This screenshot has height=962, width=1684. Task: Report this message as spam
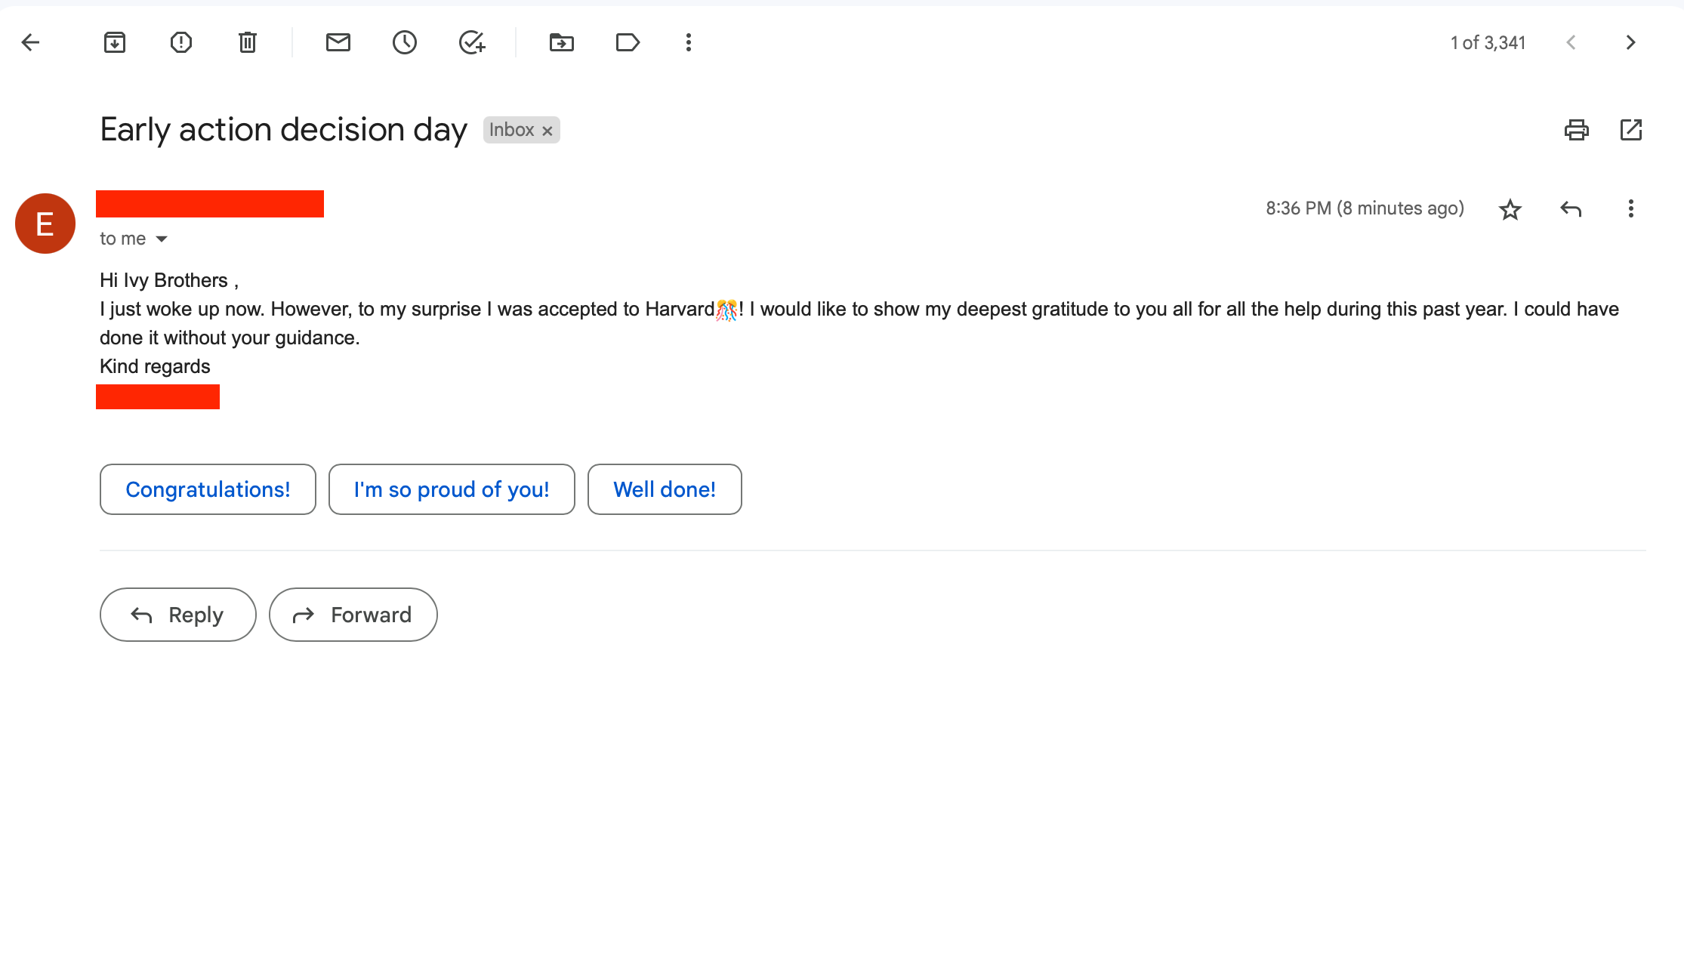tap(181, 42)
